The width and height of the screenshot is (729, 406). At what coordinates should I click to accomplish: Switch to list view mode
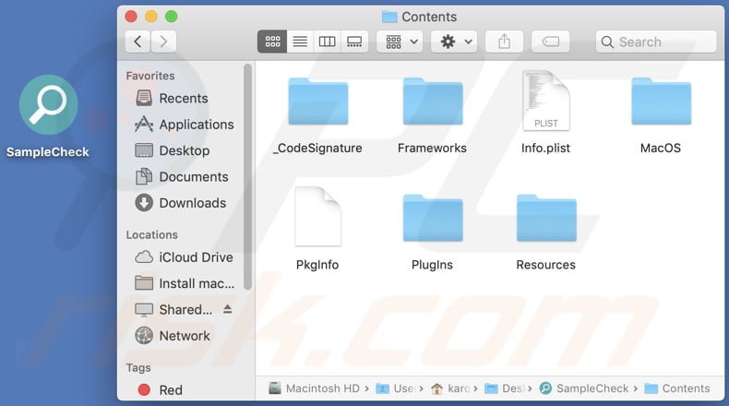(x=300, y=42)
